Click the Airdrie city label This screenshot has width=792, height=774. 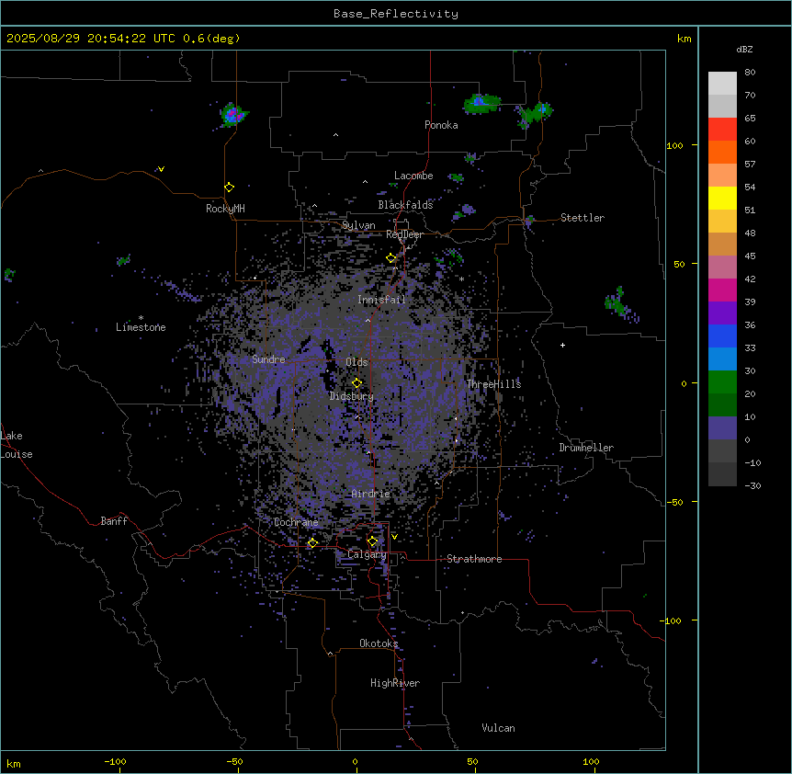[x=370, y=494]
